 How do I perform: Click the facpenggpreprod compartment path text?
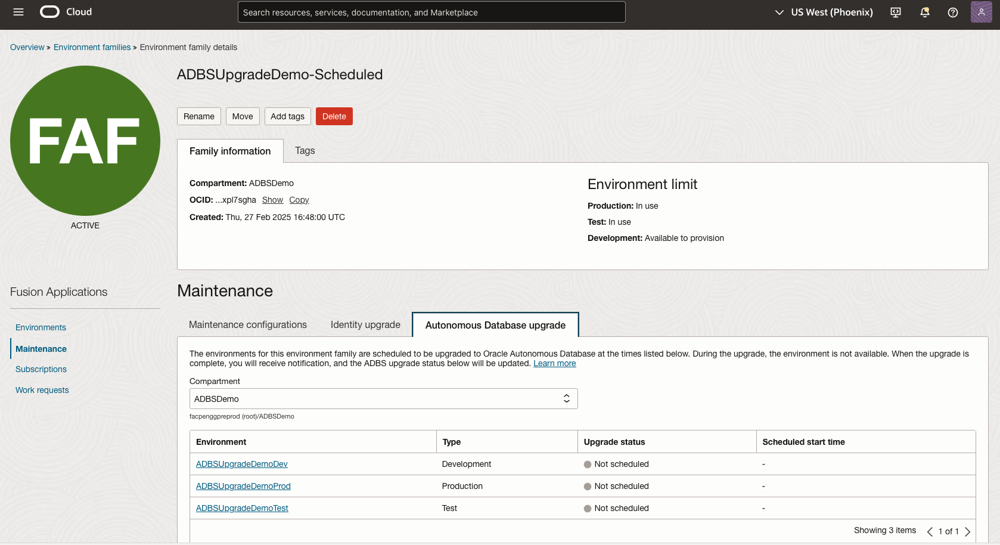tap(242, 416)
